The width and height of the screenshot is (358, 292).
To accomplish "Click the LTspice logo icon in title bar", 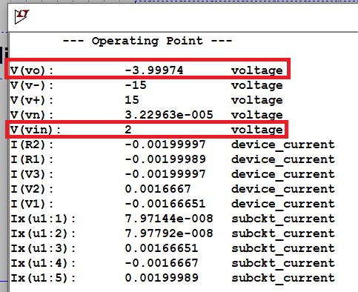I will [21, 16].
